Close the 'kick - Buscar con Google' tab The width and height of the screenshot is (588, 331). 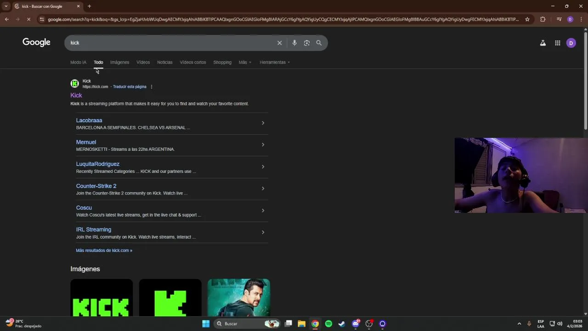(x=78, y=6)
